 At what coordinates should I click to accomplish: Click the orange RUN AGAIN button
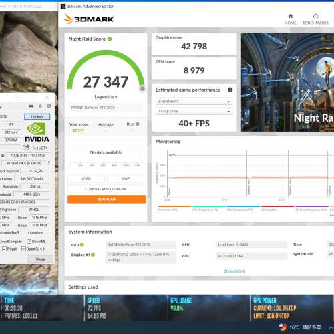[107, 199]
